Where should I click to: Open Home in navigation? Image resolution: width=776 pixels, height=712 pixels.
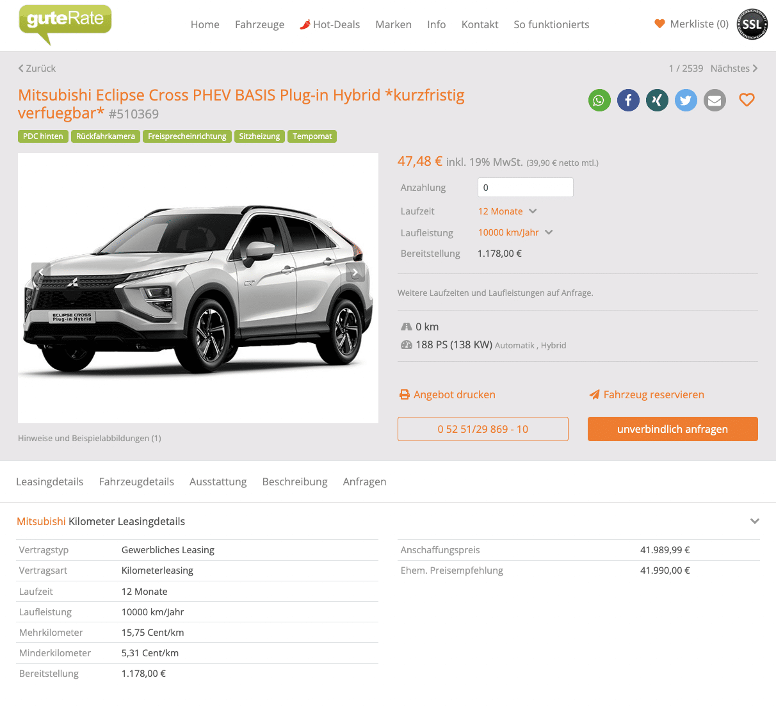205,24
